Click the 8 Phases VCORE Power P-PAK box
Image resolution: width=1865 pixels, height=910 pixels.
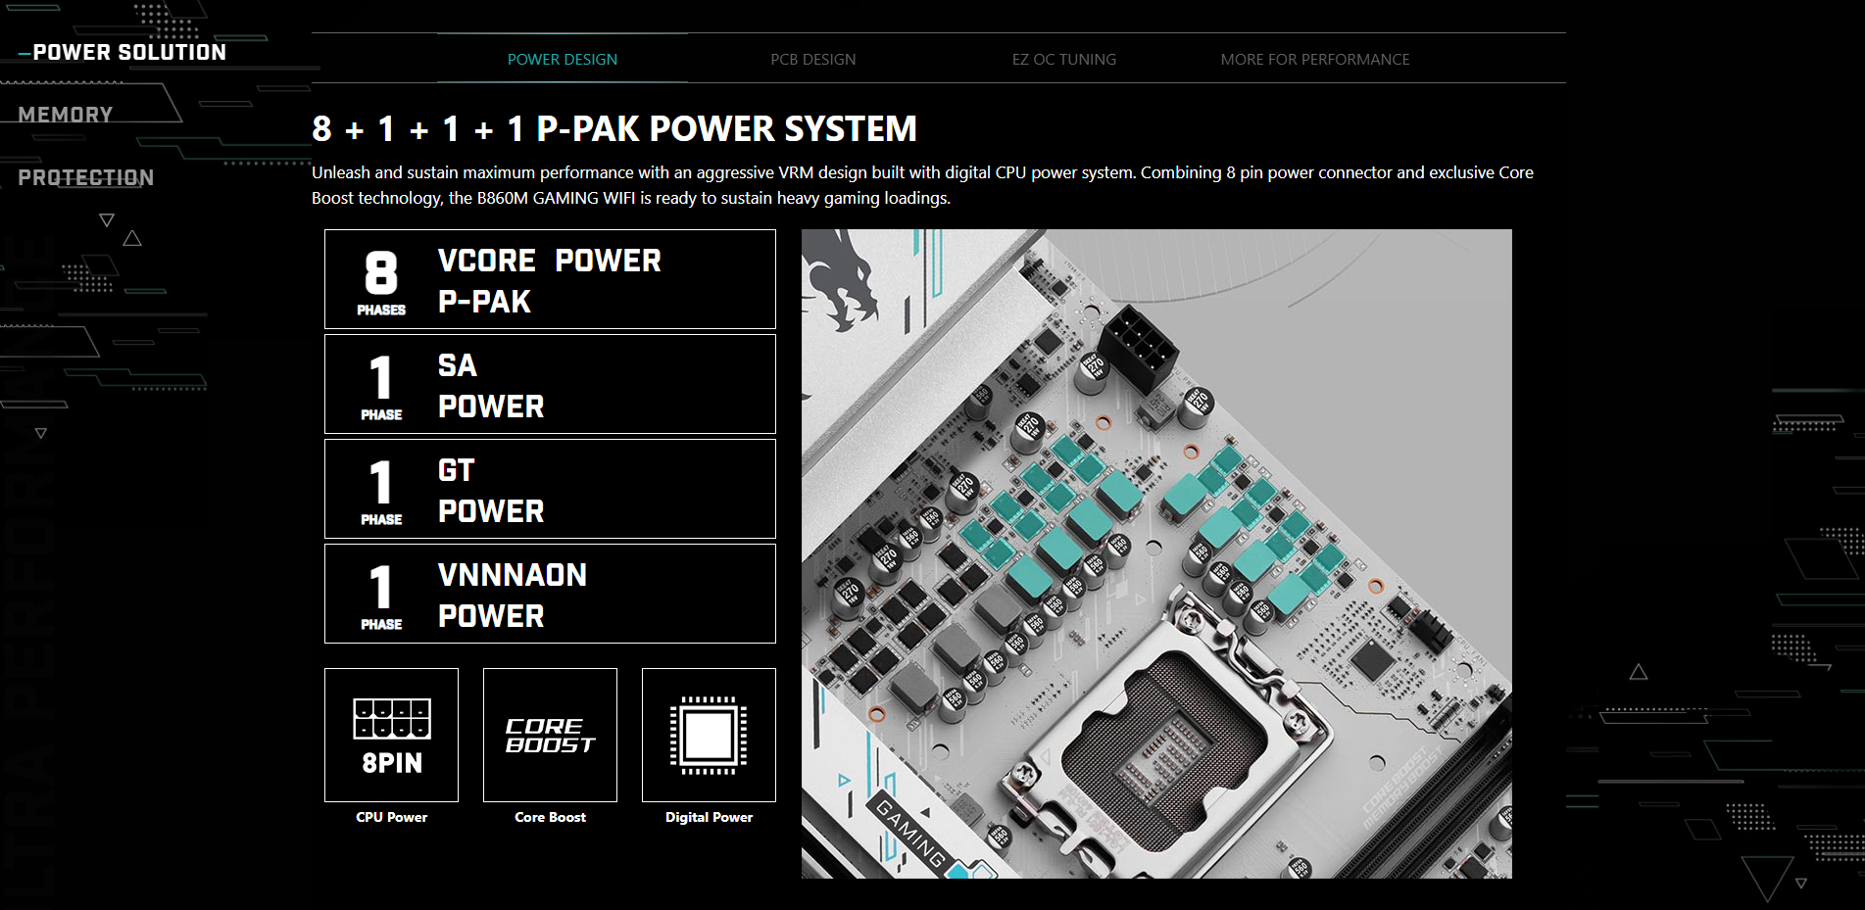pyautogui.click(x=550, y=279)
